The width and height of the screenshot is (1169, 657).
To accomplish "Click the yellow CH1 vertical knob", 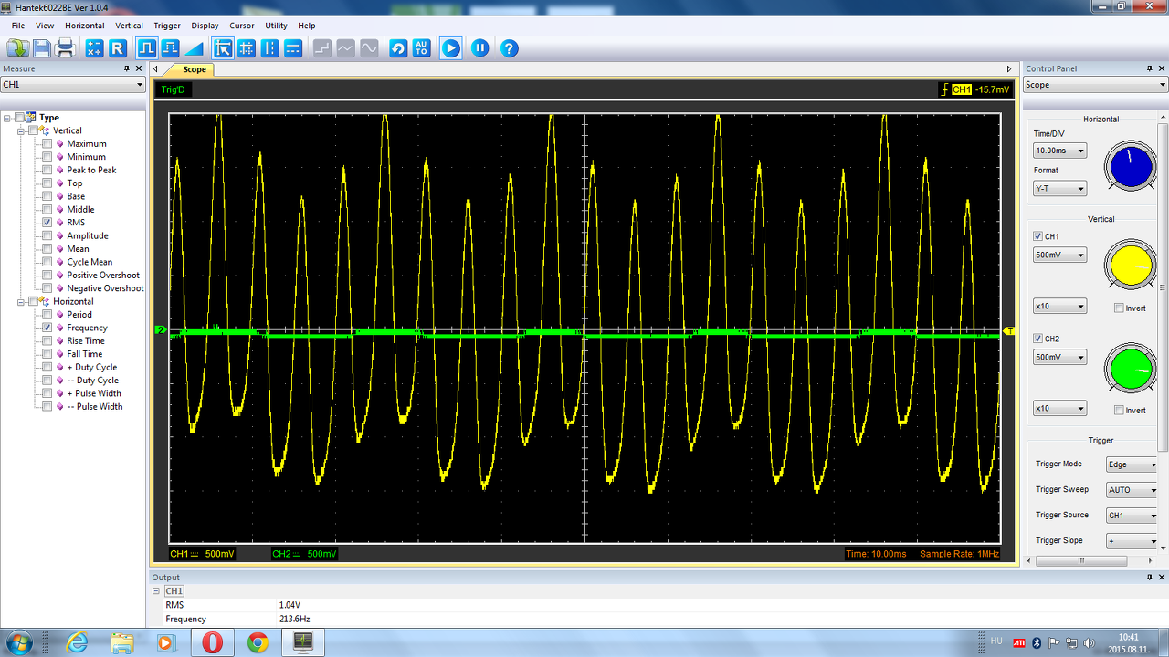I will 1131,266.
